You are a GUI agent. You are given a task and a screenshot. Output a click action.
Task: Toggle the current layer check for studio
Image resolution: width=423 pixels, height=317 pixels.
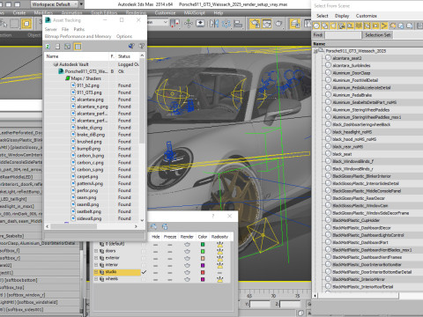click(144, 272)
